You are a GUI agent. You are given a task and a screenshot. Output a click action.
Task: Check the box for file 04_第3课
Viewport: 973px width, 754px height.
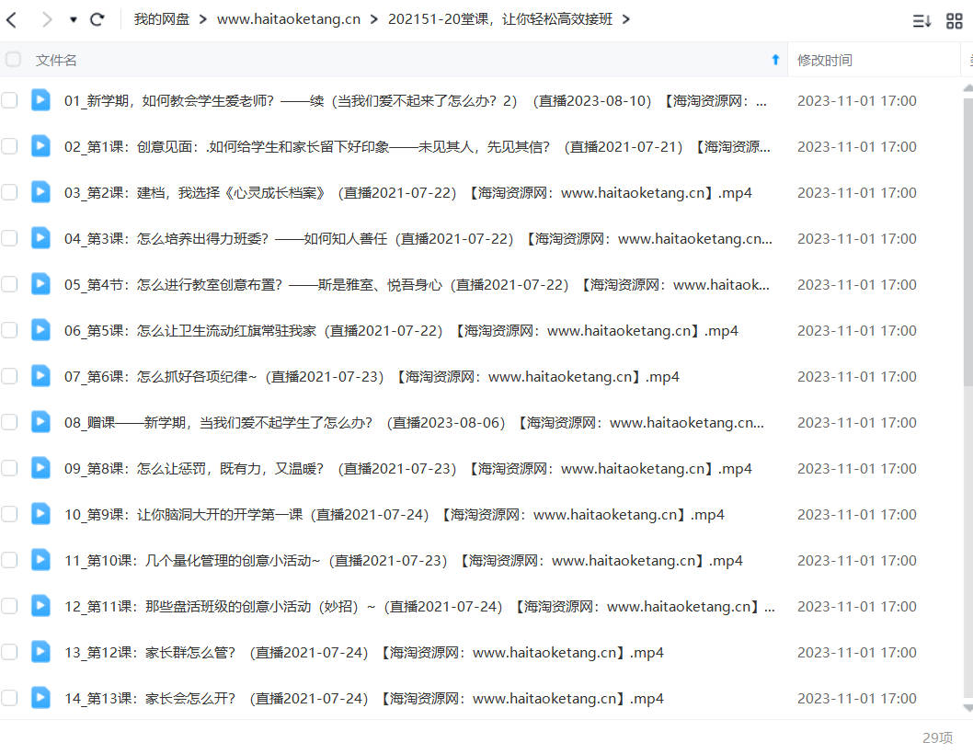9,237
